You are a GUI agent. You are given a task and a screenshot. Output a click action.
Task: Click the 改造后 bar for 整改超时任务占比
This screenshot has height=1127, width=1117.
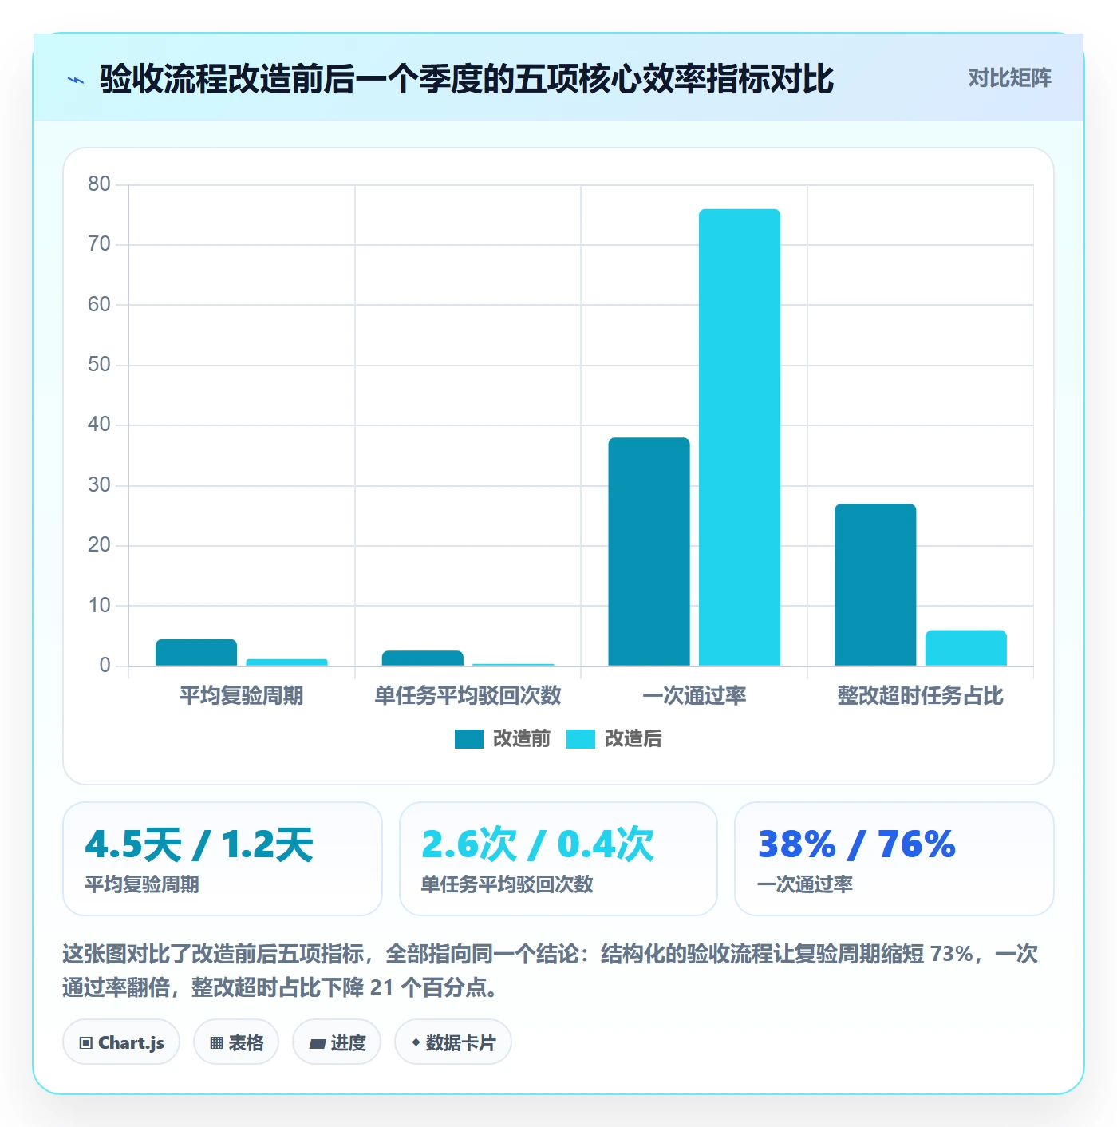pos(966,648)
